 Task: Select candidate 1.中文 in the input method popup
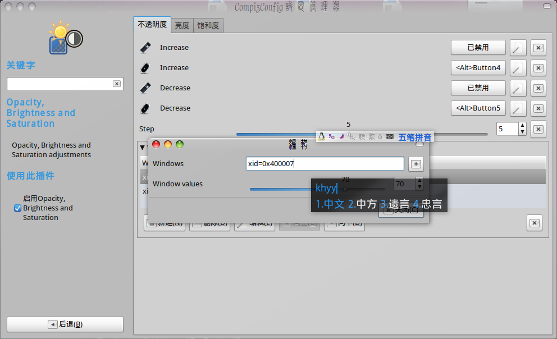tap(330, 204)
